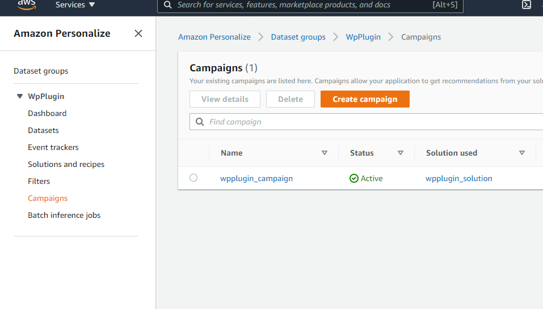Screen dimensions: 543x309
Task: Open Event trackers in the sidebar
Action: point(53,147)
